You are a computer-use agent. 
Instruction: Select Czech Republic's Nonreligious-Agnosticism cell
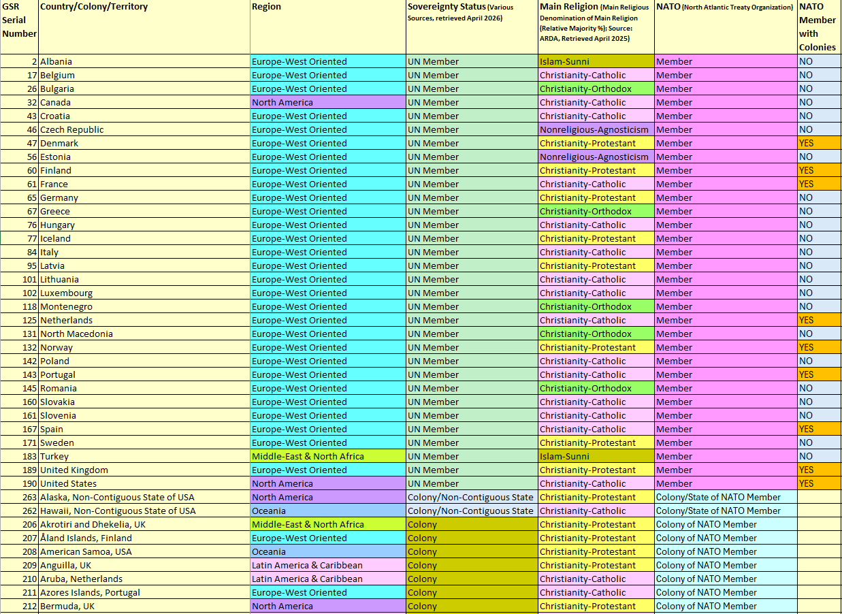(x=596, y=129)
